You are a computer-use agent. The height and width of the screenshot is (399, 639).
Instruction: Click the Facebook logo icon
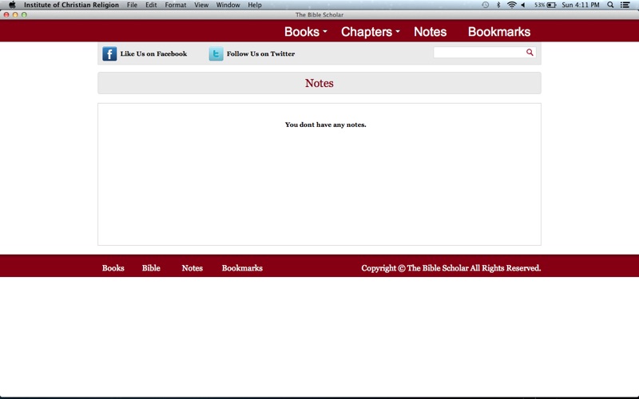point(109,53)
